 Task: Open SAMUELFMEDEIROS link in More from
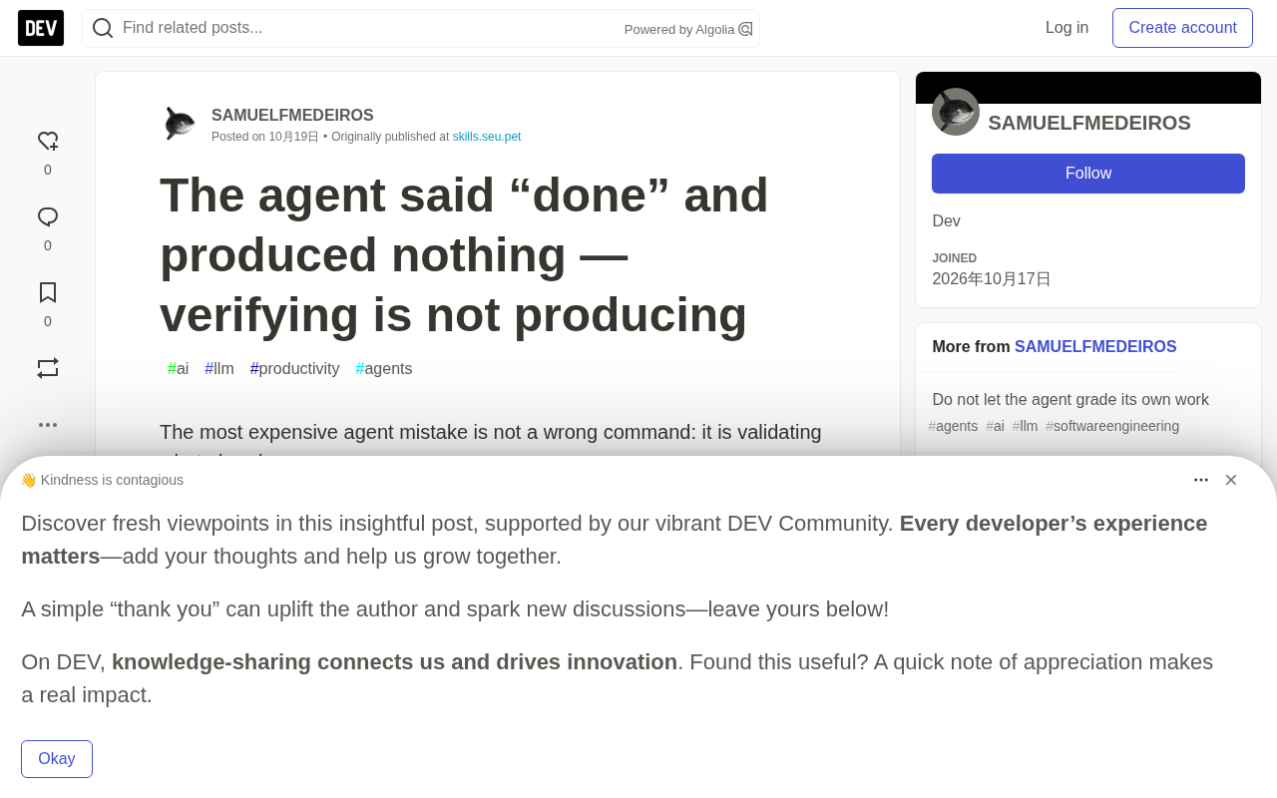pos(1095,347)
